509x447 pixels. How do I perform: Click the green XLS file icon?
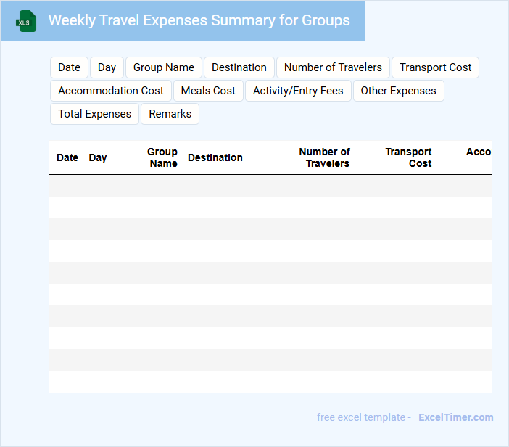coord(26,21)
